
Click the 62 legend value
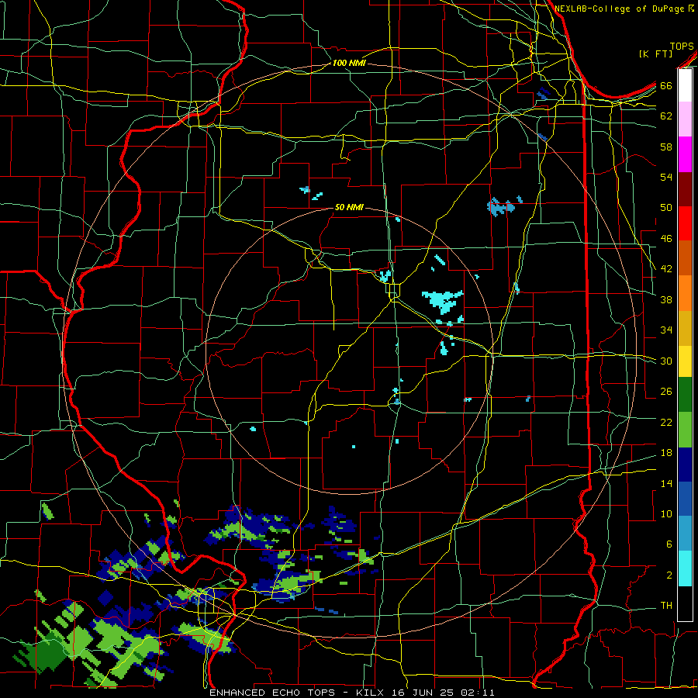pyautogui.click(x=666, y=116)
